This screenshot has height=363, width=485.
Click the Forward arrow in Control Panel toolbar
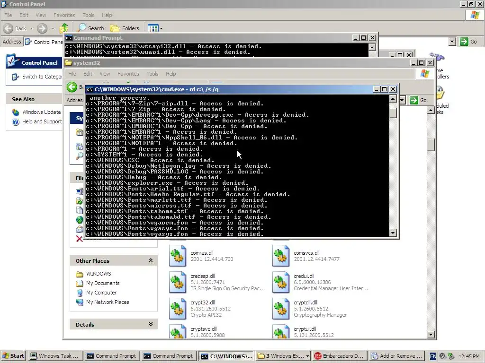click(x=42, y=28)
